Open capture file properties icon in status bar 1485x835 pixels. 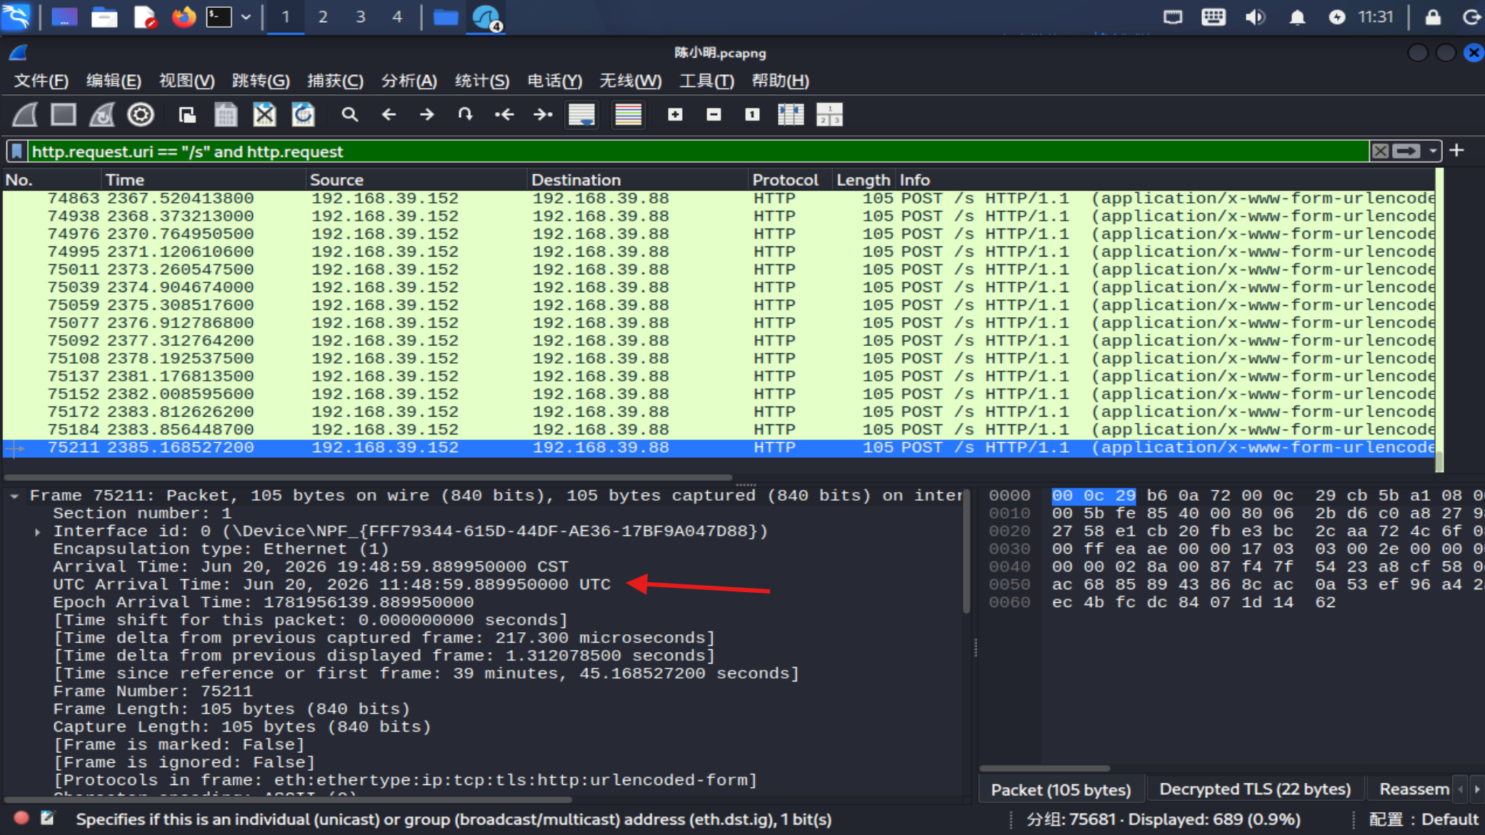click(x=48, y=819)
